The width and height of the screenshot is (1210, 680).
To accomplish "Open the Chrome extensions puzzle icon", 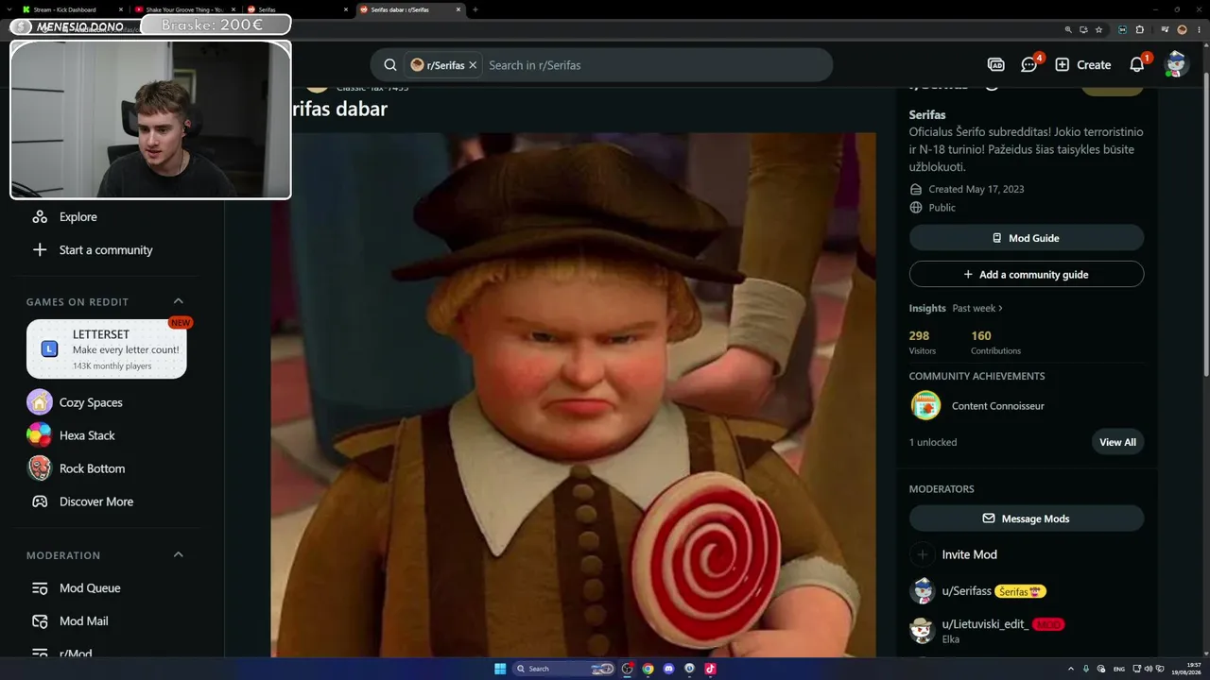I will click(1139, 29).
